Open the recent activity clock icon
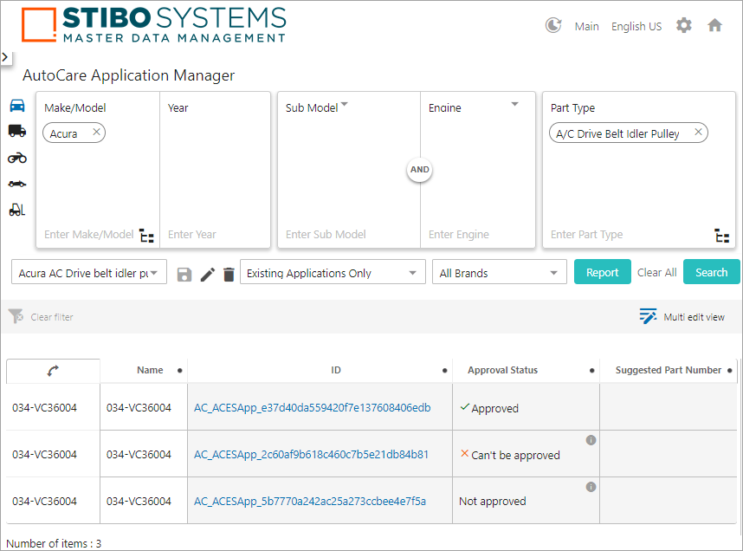Viewport: 743px width, 551px height. (553, 26)
